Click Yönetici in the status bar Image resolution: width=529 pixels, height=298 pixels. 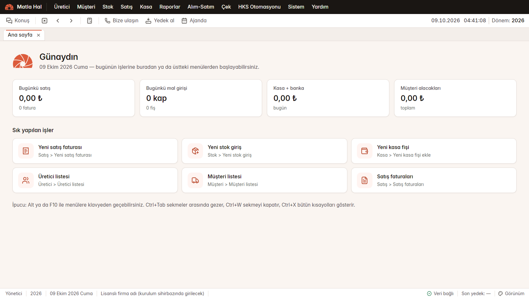point(14,294)
